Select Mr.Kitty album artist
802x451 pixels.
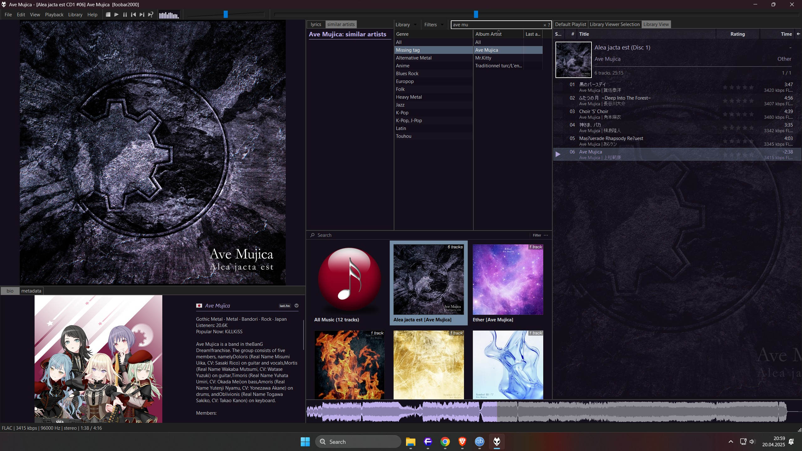tap(508, 58)
